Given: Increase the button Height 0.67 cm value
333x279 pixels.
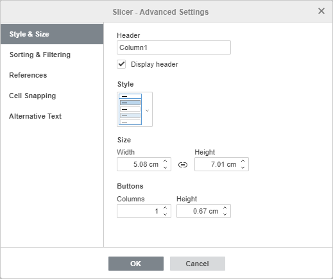Looking at the screenshot, I should pyautogui.click(x=225, y=208).
